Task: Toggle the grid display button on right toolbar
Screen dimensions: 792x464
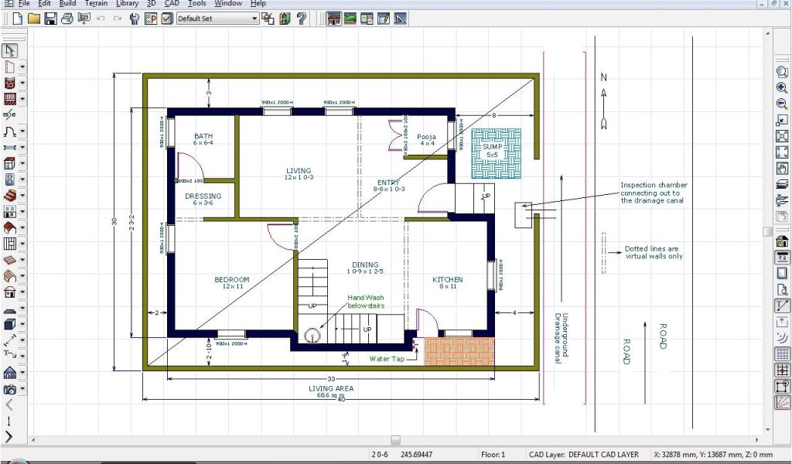Action: pos(782,354)
